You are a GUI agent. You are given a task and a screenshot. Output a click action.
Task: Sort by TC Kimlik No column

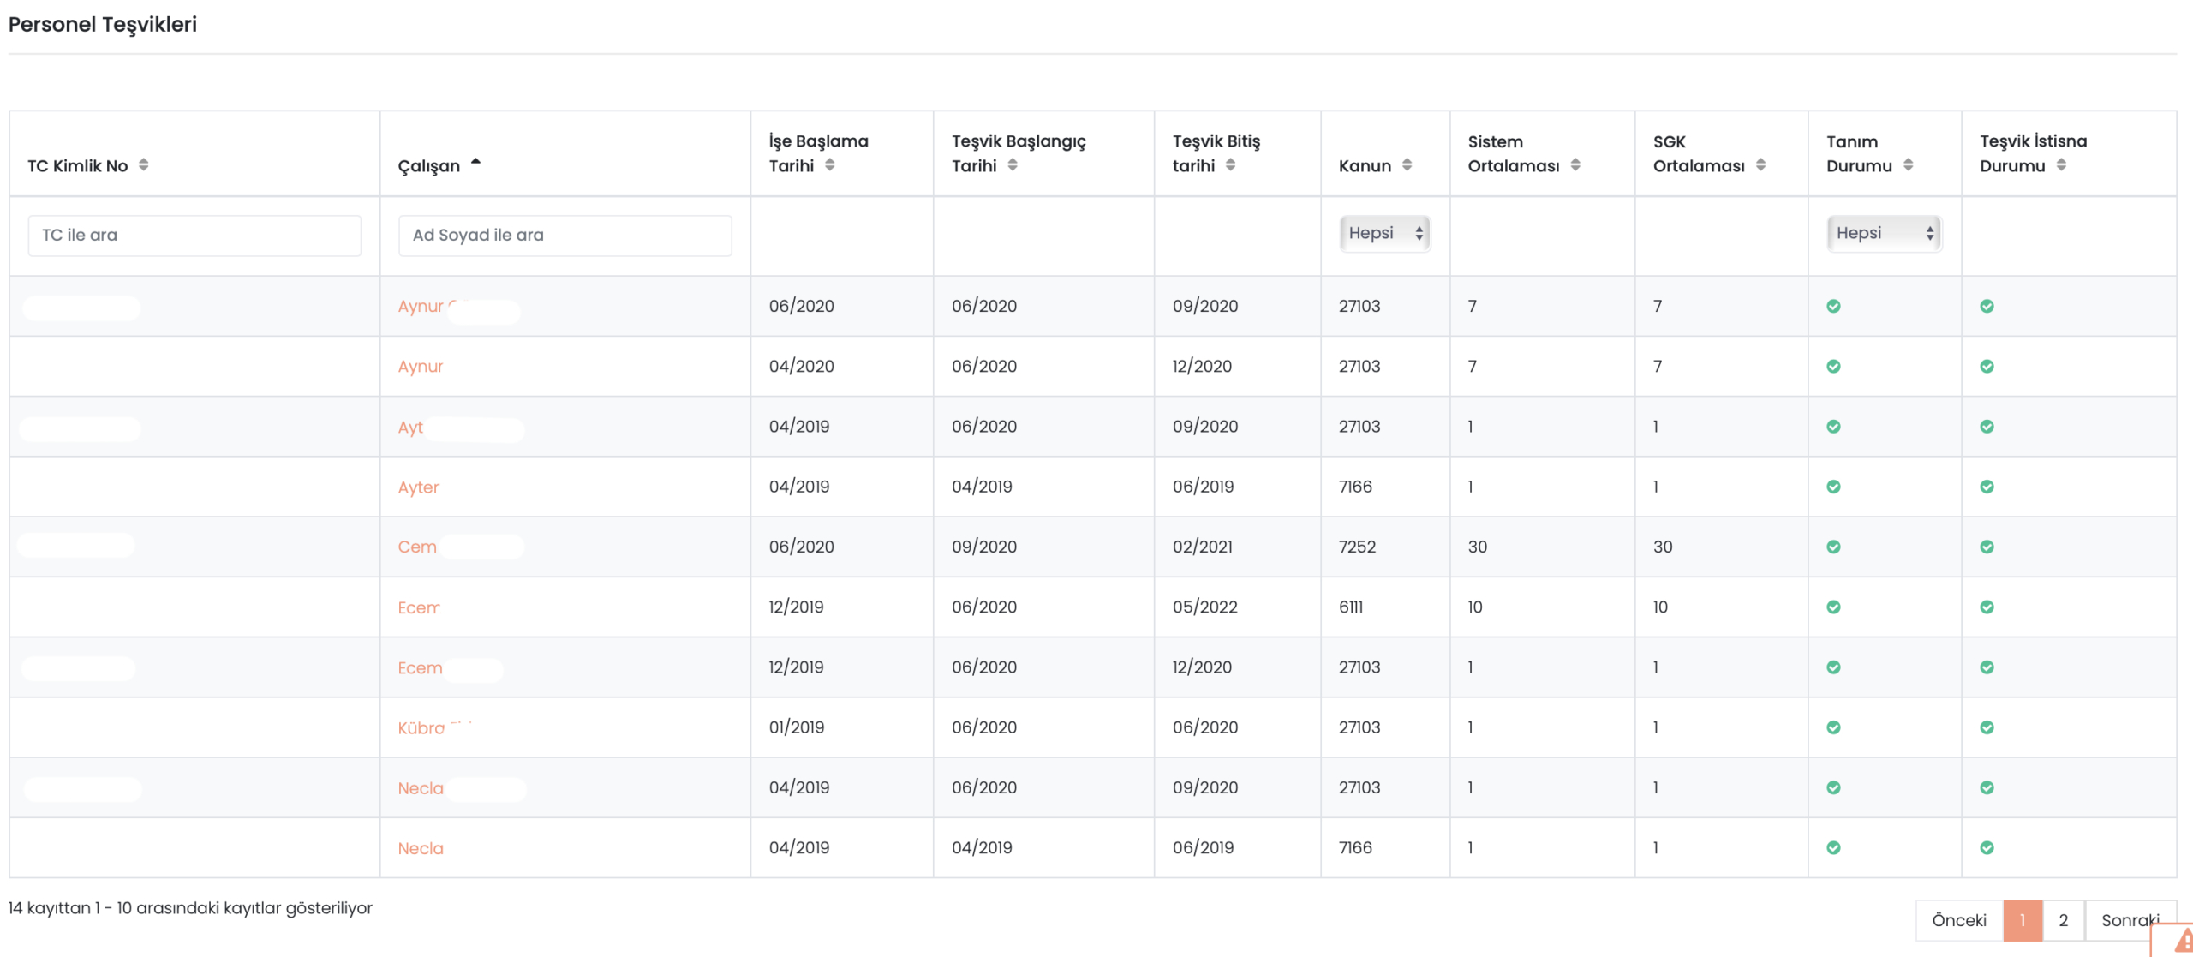point(143,164)
